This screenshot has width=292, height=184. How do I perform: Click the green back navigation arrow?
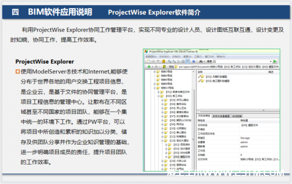click(x=148, y=66)
